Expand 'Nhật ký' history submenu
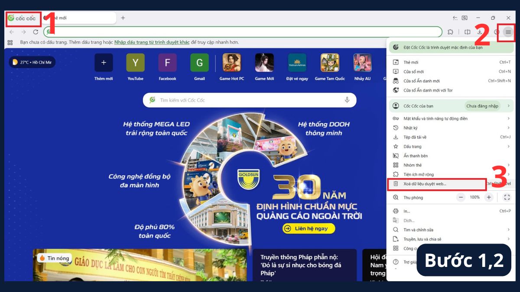Screen dimensions: 520x292 click(451, 128)
